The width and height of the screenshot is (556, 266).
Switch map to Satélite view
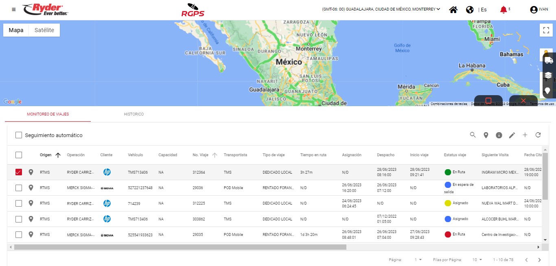(x=44, y=30)
